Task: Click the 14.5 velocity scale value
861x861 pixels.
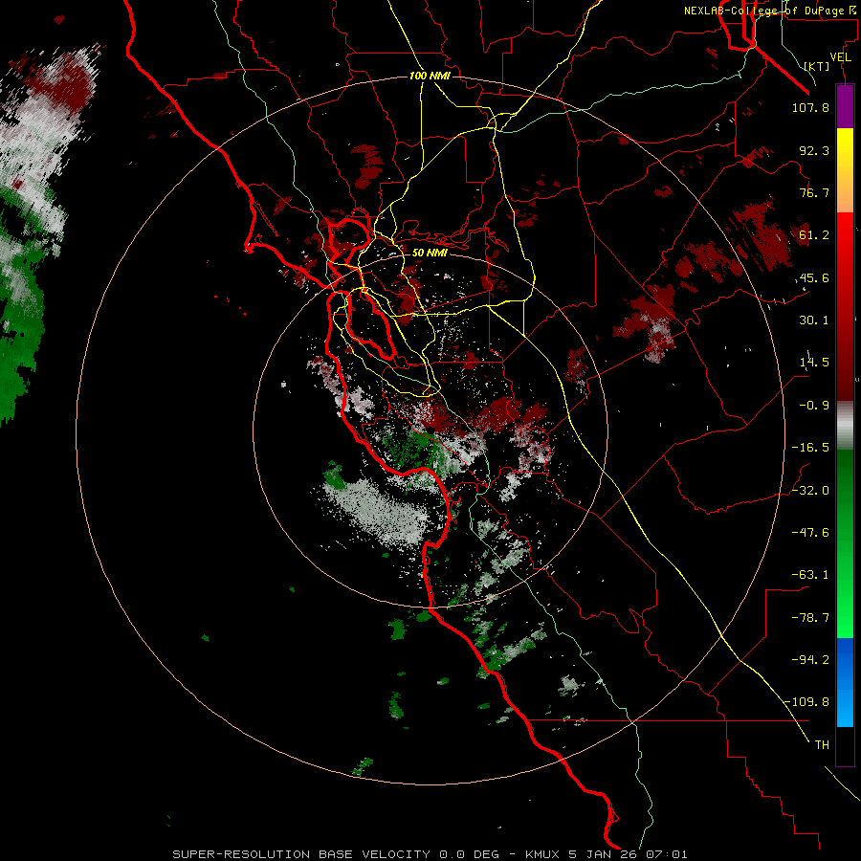Action: point(814,363)
